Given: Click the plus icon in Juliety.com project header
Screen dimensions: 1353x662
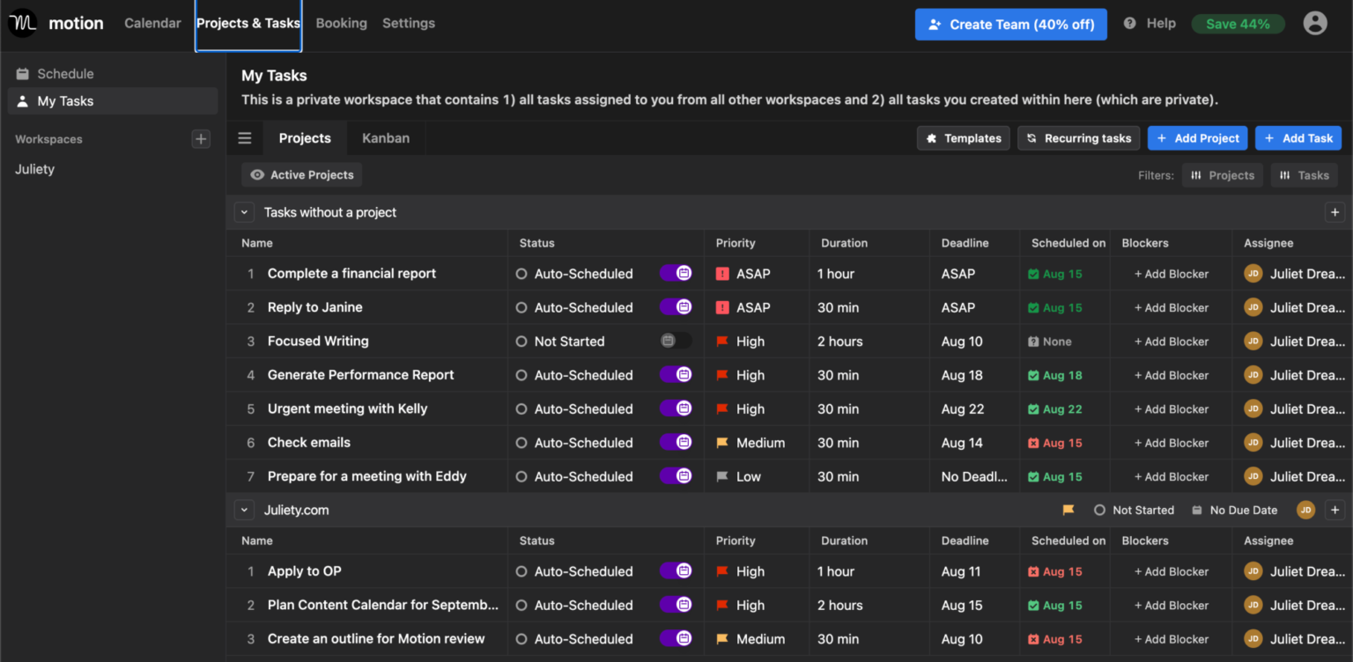Looking at the screenshot, I should [x=1335, y=510].
